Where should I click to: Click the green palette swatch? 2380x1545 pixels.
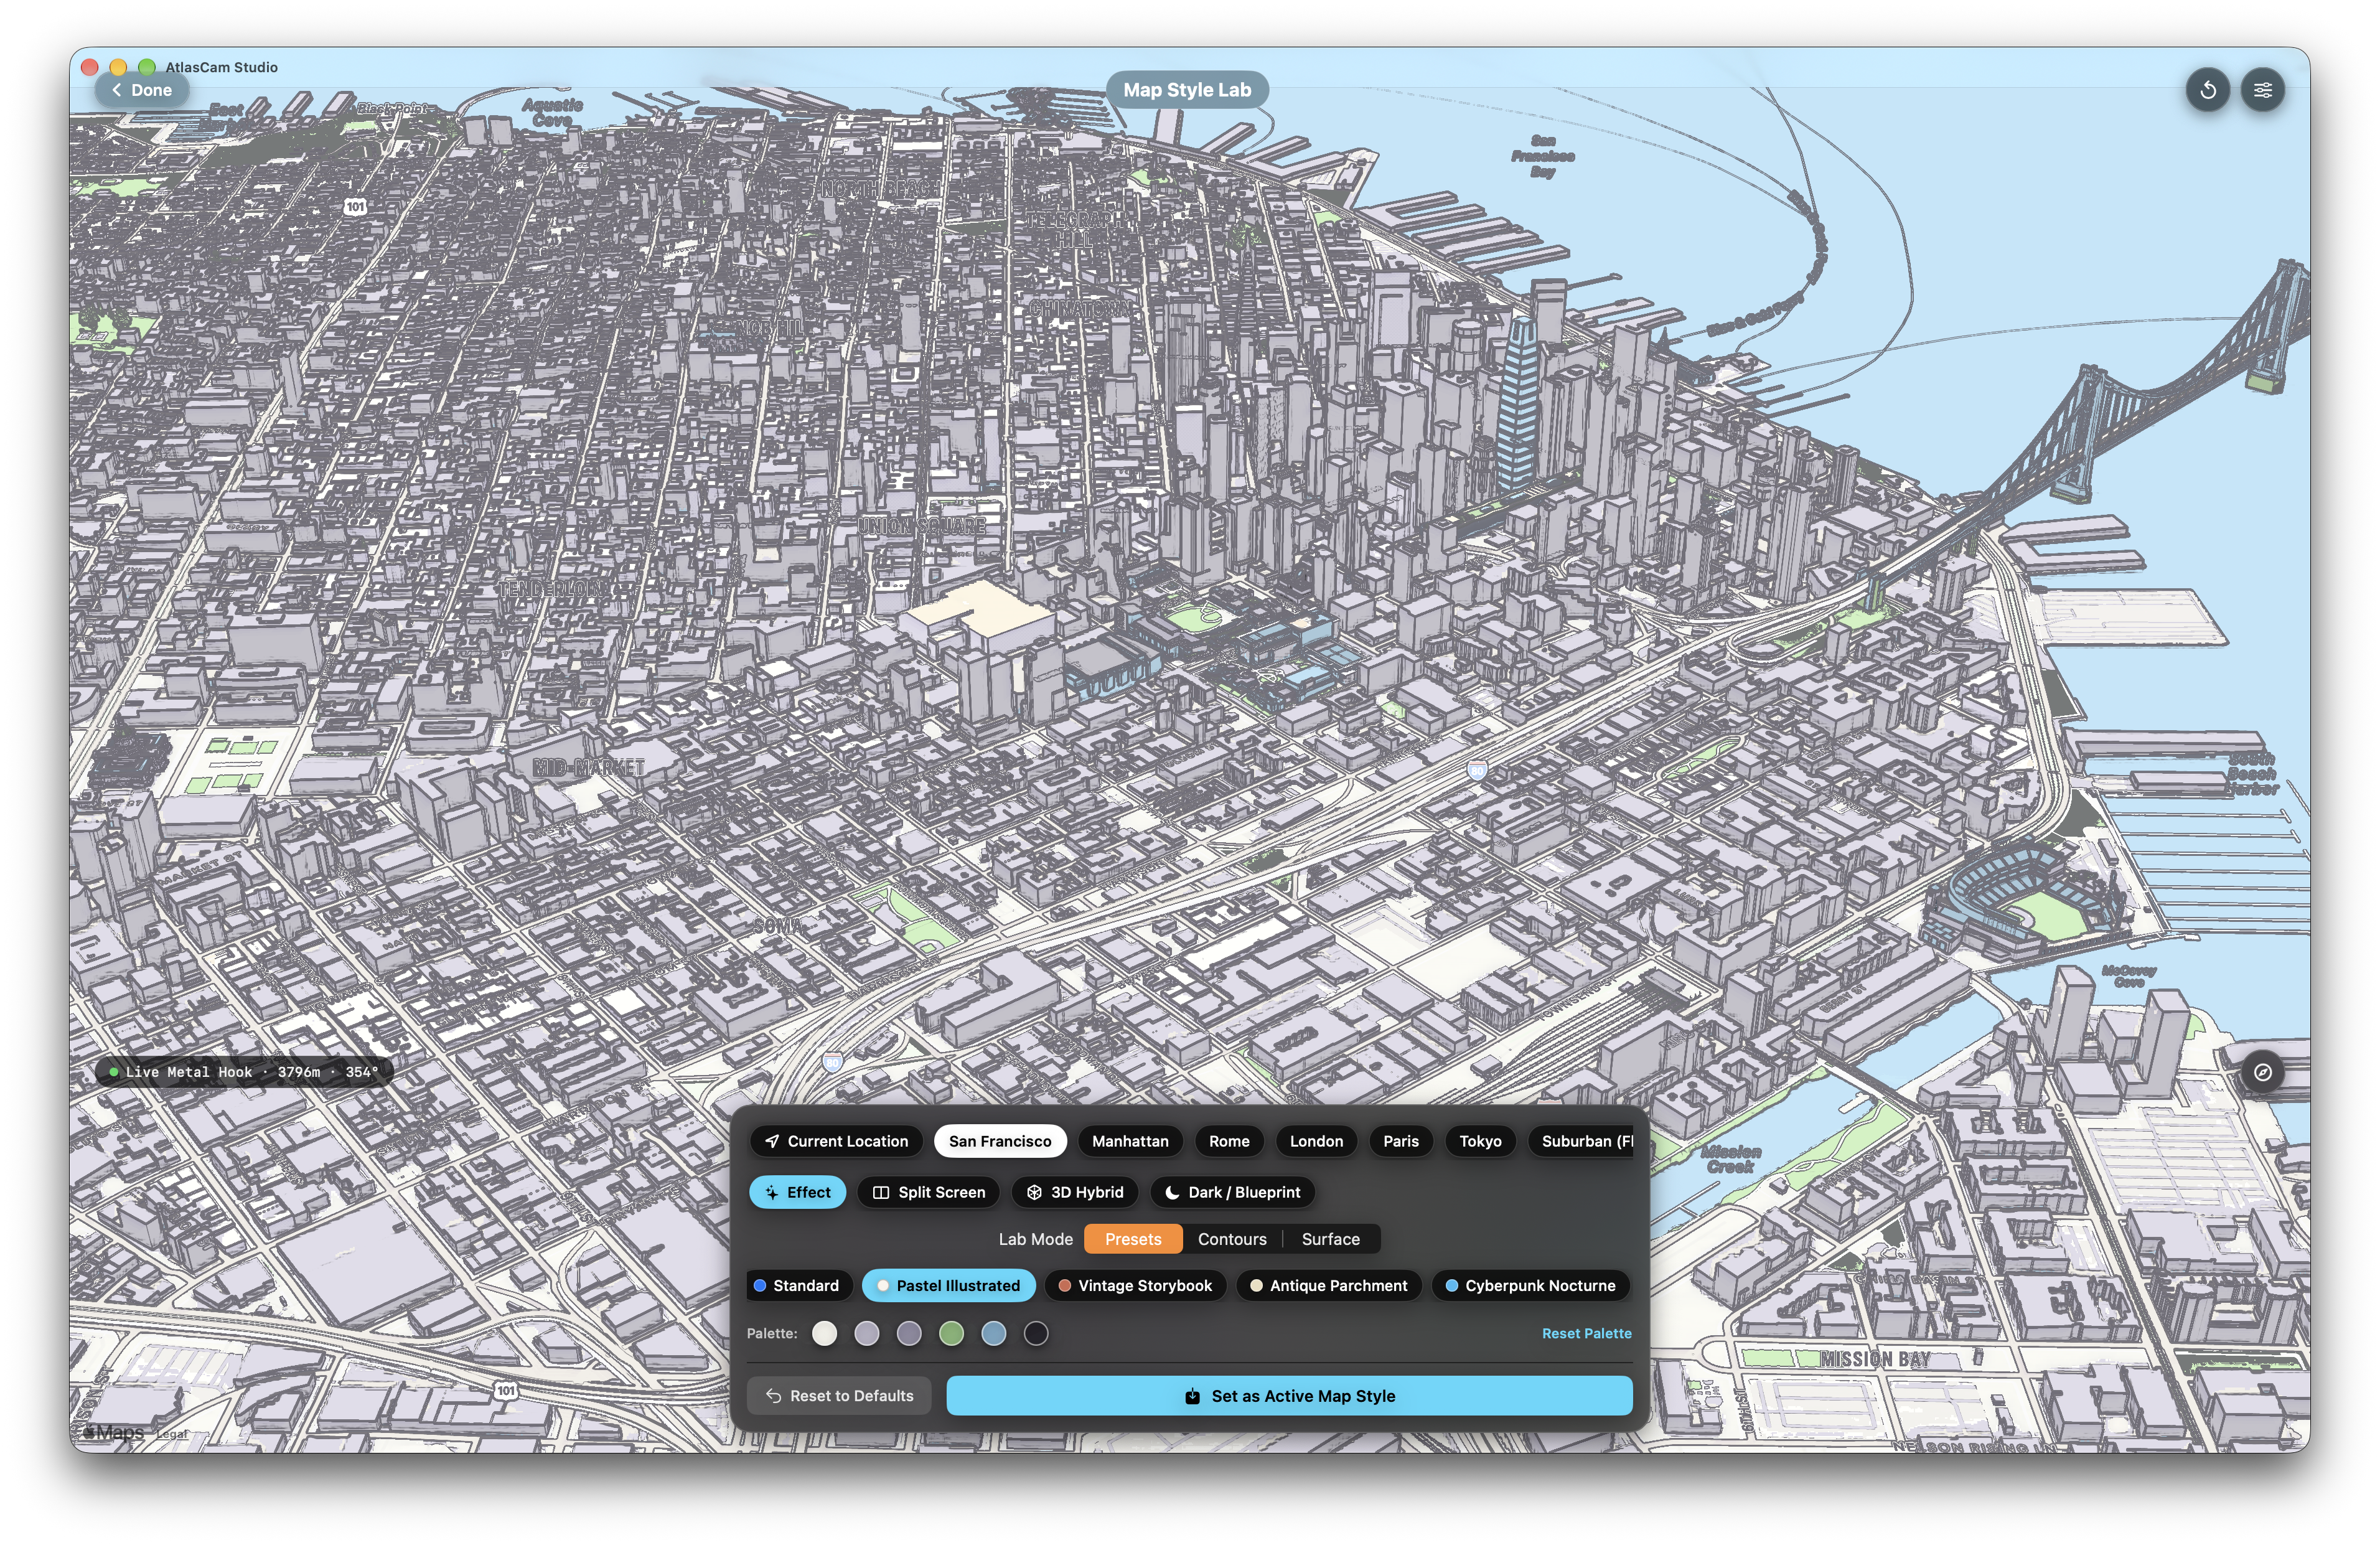[x=951, y=1333]
